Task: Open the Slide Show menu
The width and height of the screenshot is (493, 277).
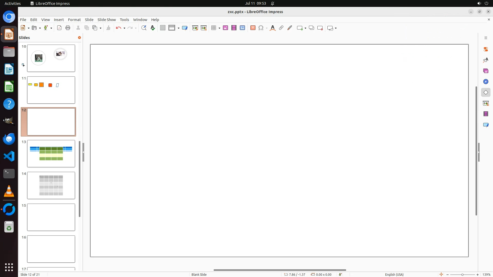Action: (107, 20)
